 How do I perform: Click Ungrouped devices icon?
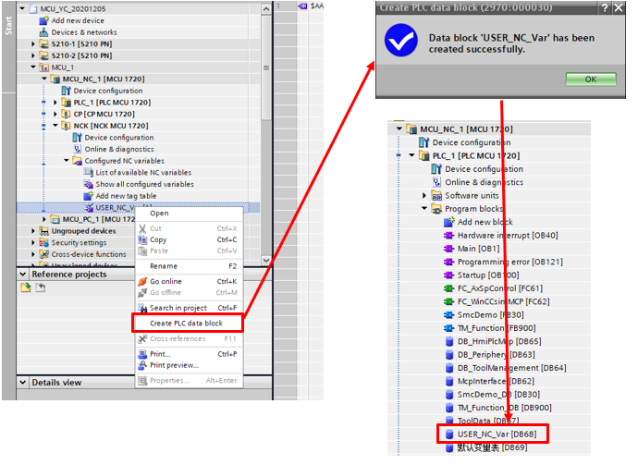point(44,231)
